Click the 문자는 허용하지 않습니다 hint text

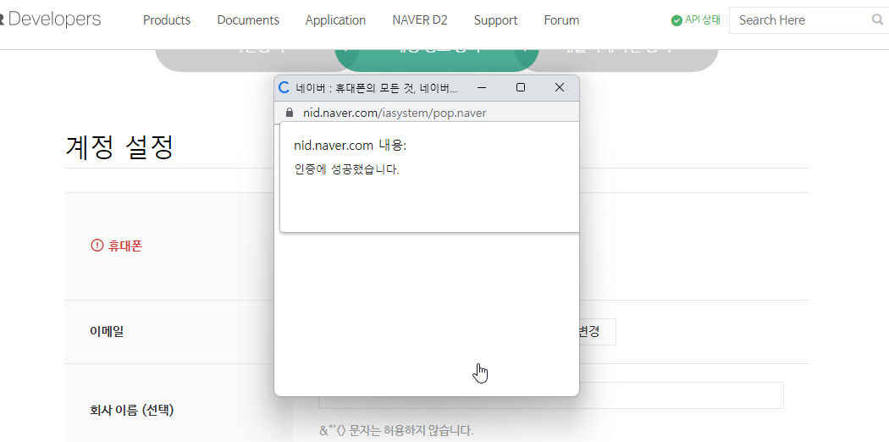[396, 431]
